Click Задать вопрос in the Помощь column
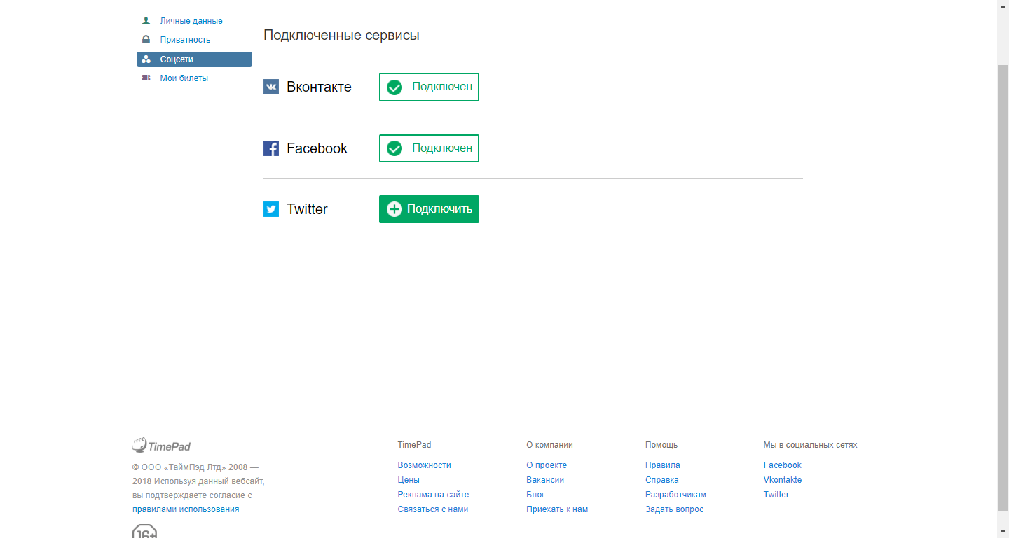Screen dimensions: 1009x538 click(x=674, y=509)
